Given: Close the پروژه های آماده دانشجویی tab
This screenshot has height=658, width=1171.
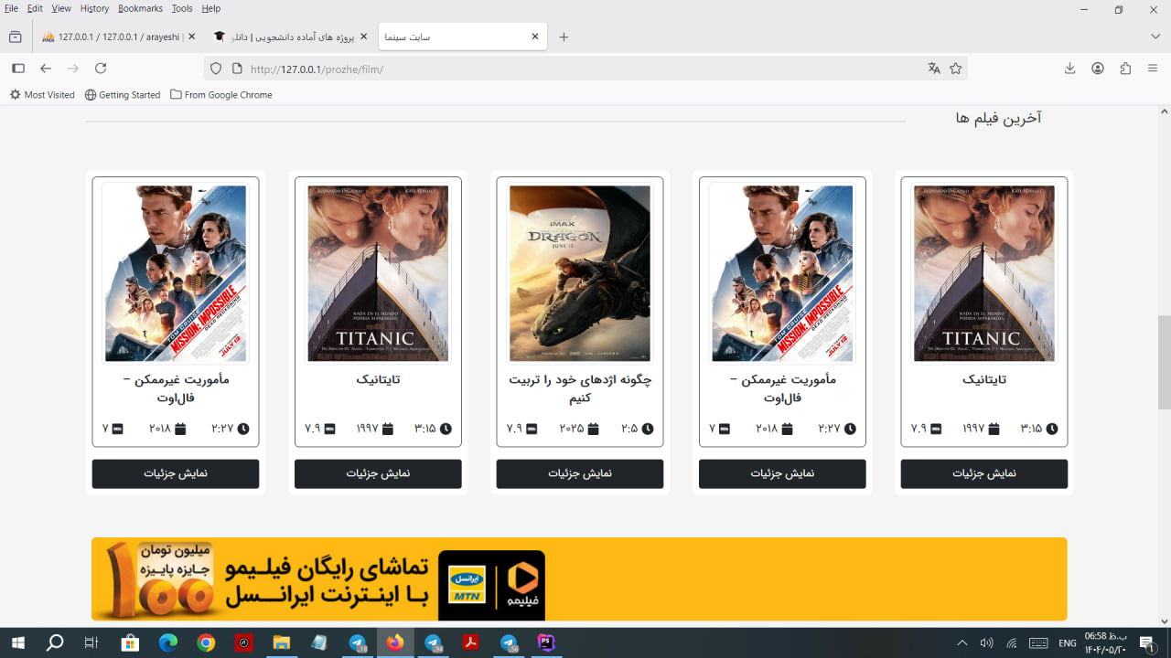Looking at the screenshot, I should pyautogui.click(x=363, y=37).
